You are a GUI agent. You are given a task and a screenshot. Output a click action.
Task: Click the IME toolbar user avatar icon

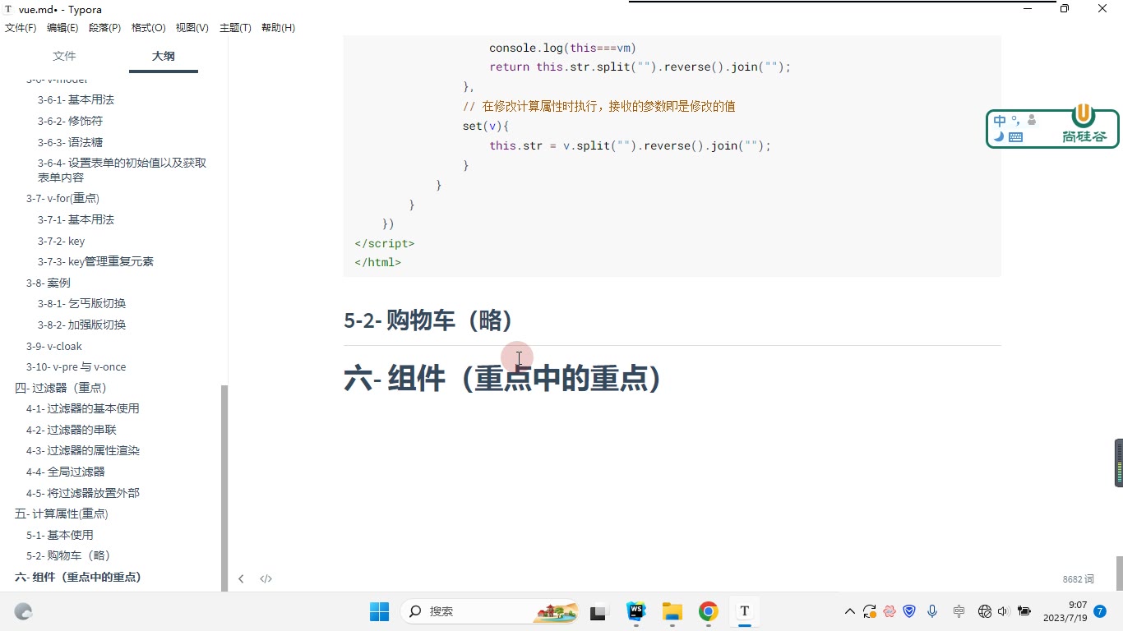[x=1032, y=120]
